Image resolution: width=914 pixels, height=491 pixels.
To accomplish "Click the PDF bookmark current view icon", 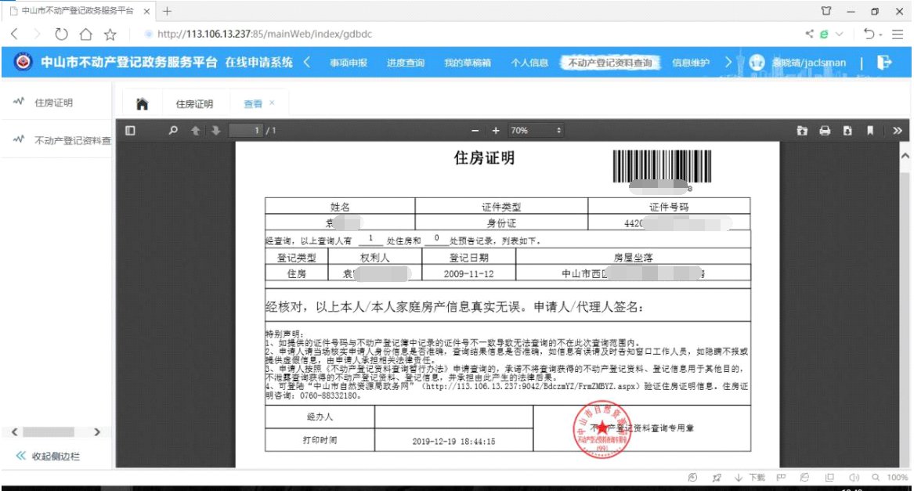I will 869,130.
